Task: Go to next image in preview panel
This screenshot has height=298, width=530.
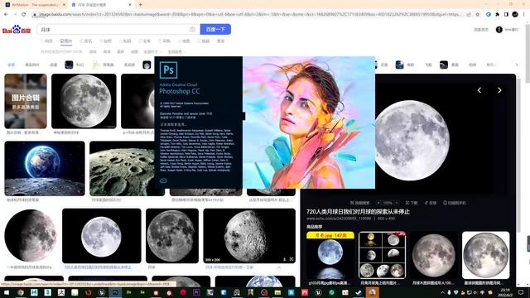Action: (x=499, y=90)
